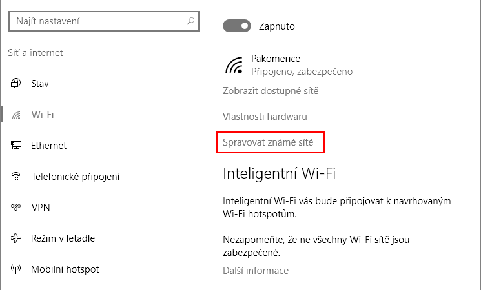Go to Telefonické připojení section
Viewport: 481px width, 290px height.
tap(76, 177)
